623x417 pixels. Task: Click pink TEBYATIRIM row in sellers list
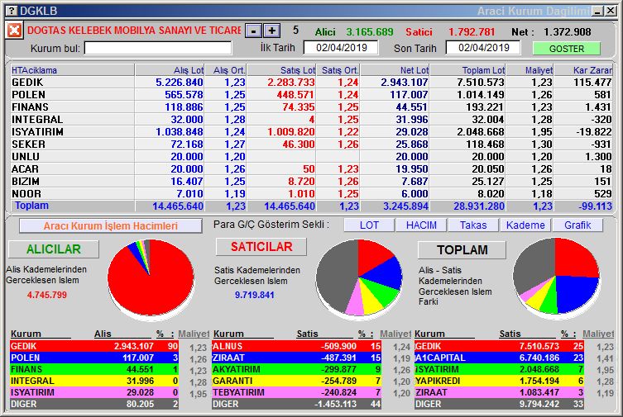coord(297,392)
